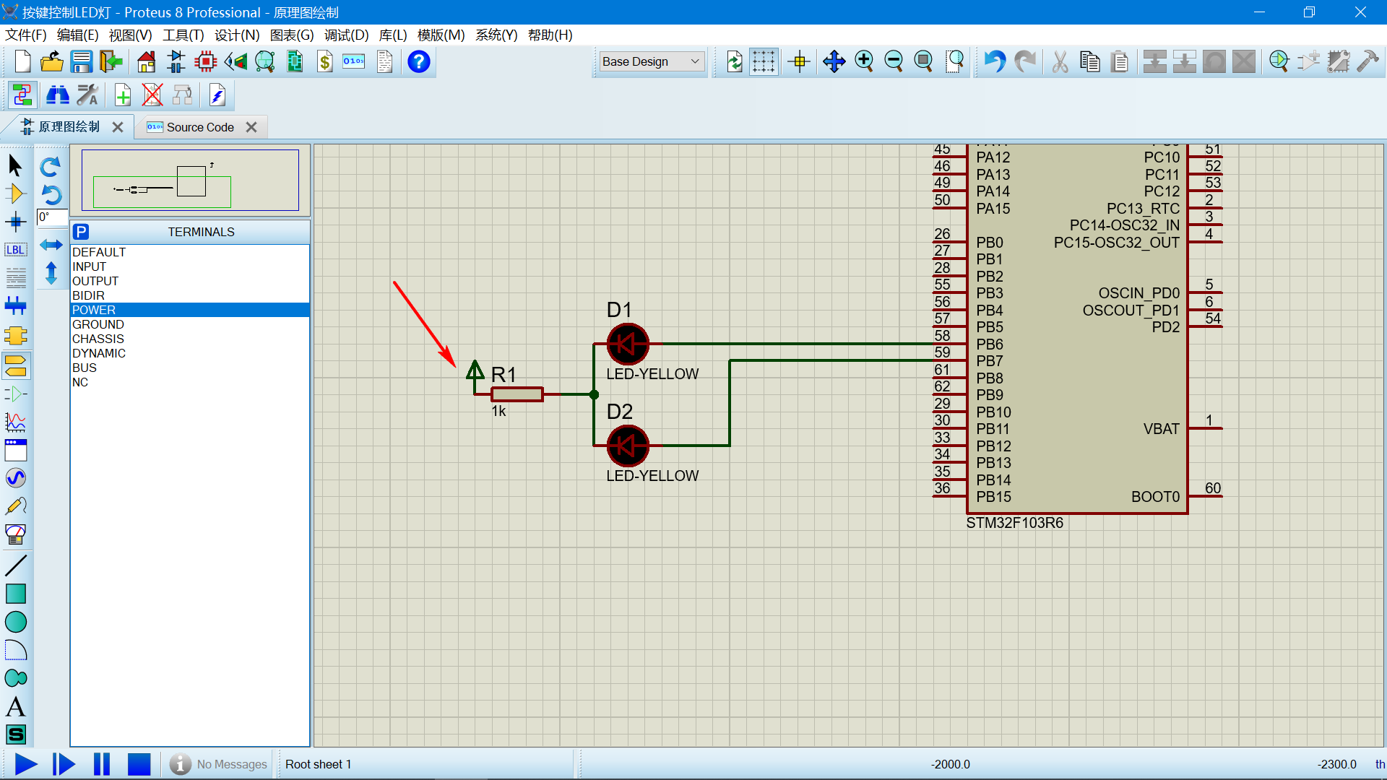The width and height of the screenshot is (1387, 780).
Task: Click P pick terminals button
Action: (81, 232)
